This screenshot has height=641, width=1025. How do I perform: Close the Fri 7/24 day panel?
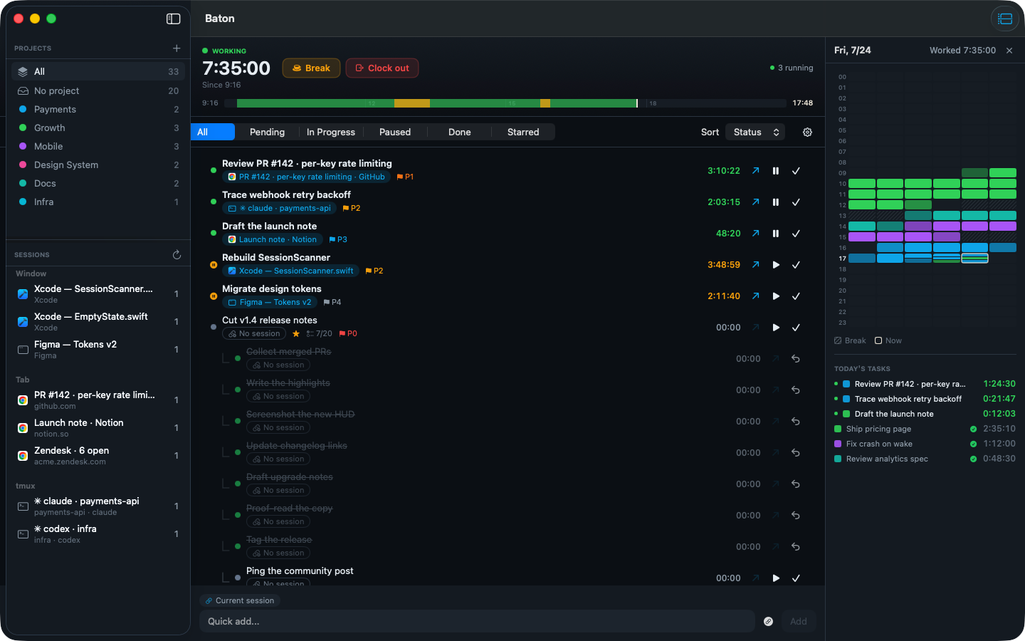[x=1009, y=51]
